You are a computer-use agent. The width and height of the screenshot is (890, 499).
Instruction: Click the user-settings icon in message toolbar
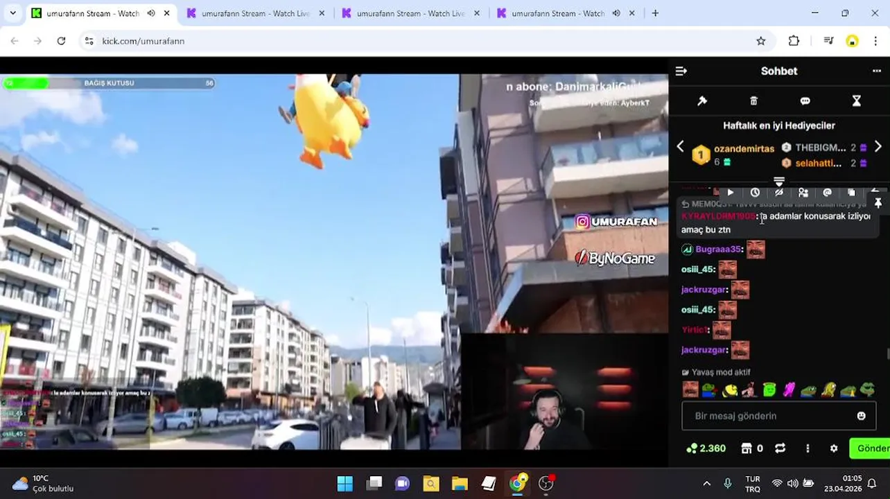pos(803,193)
